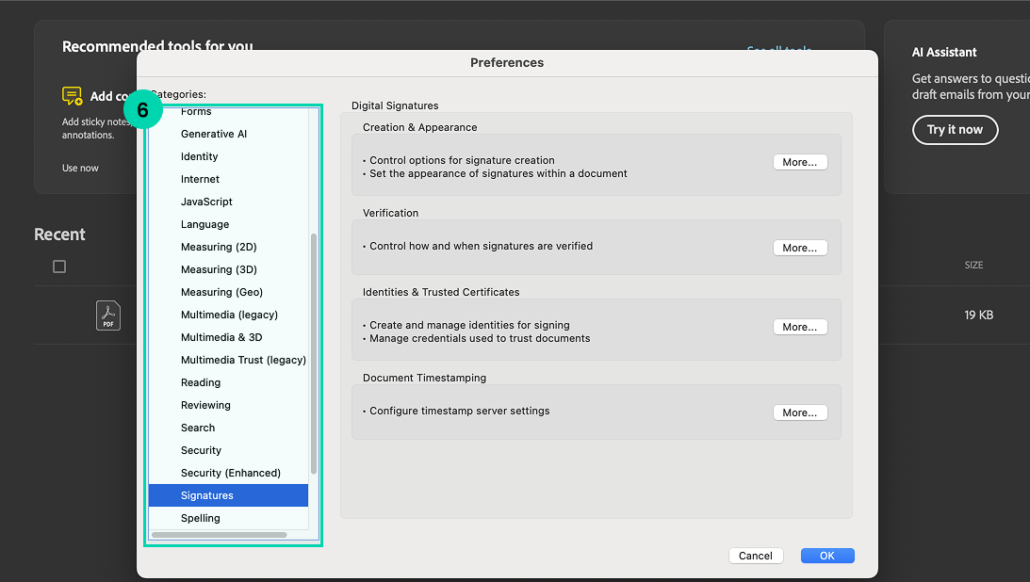
Task: Open More options for Creation & Appearance
Action: (799, 162)
